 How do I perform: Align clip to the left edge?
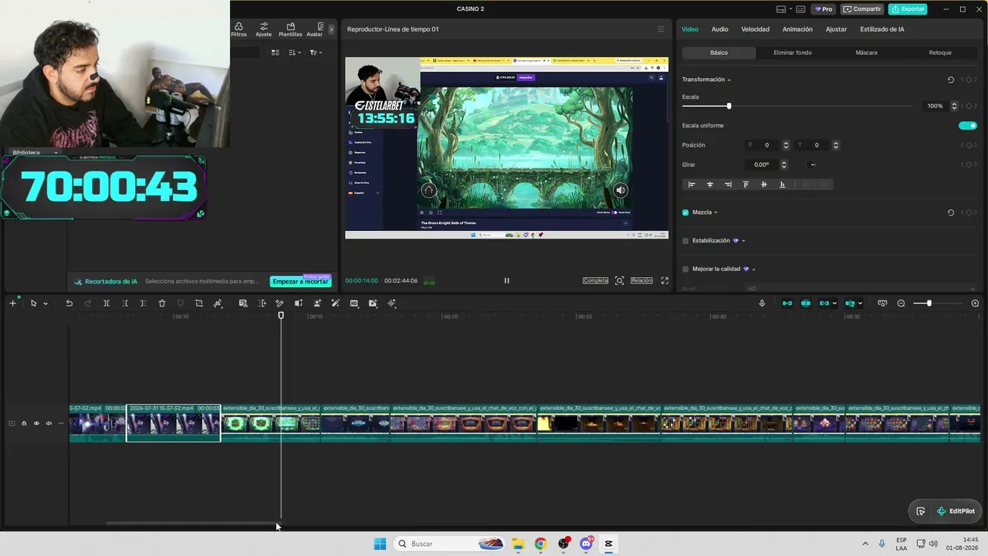[x=692, y=185]
